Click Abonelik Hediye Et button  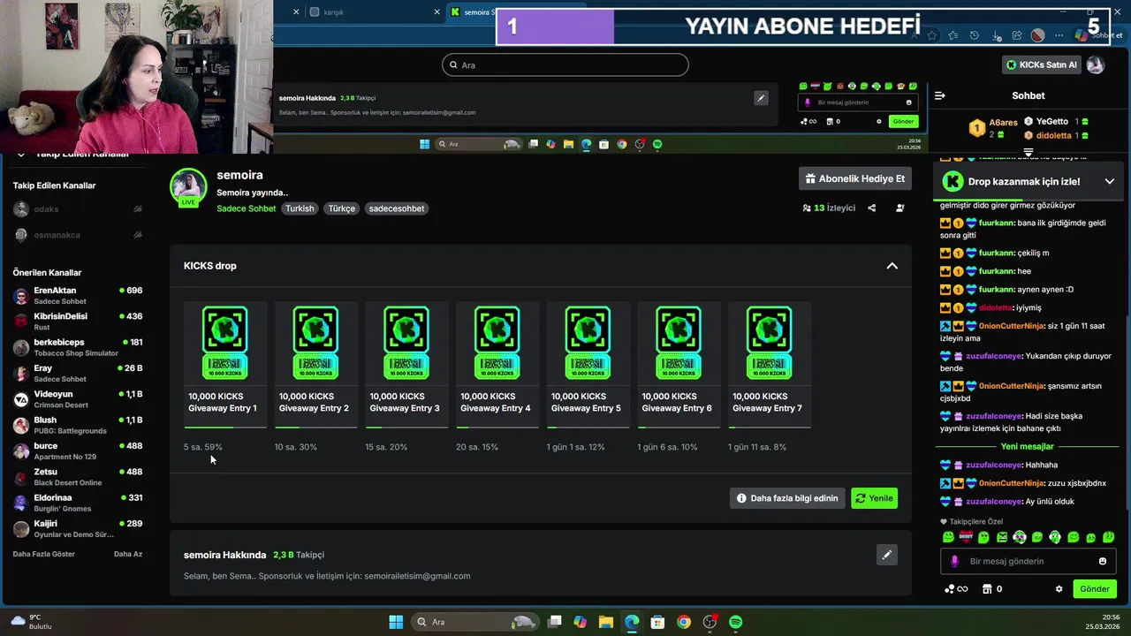(855, 178)
